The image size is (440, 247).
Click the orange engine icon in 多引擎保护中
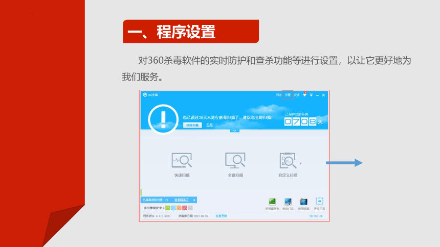179,208
